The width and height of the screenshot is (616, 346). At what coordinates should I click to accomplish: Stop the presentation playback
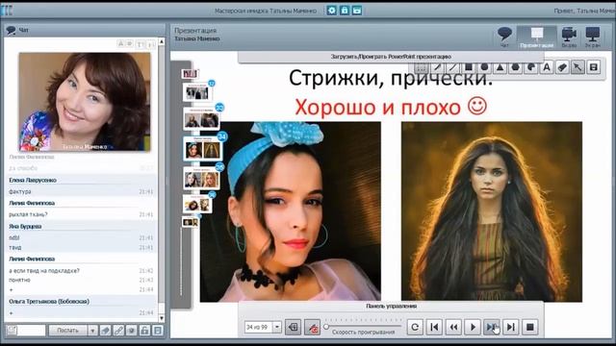[530, 327]
